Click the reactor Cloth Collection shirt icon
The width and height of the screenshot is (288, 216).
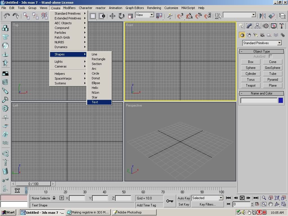[x=5, y=37]
